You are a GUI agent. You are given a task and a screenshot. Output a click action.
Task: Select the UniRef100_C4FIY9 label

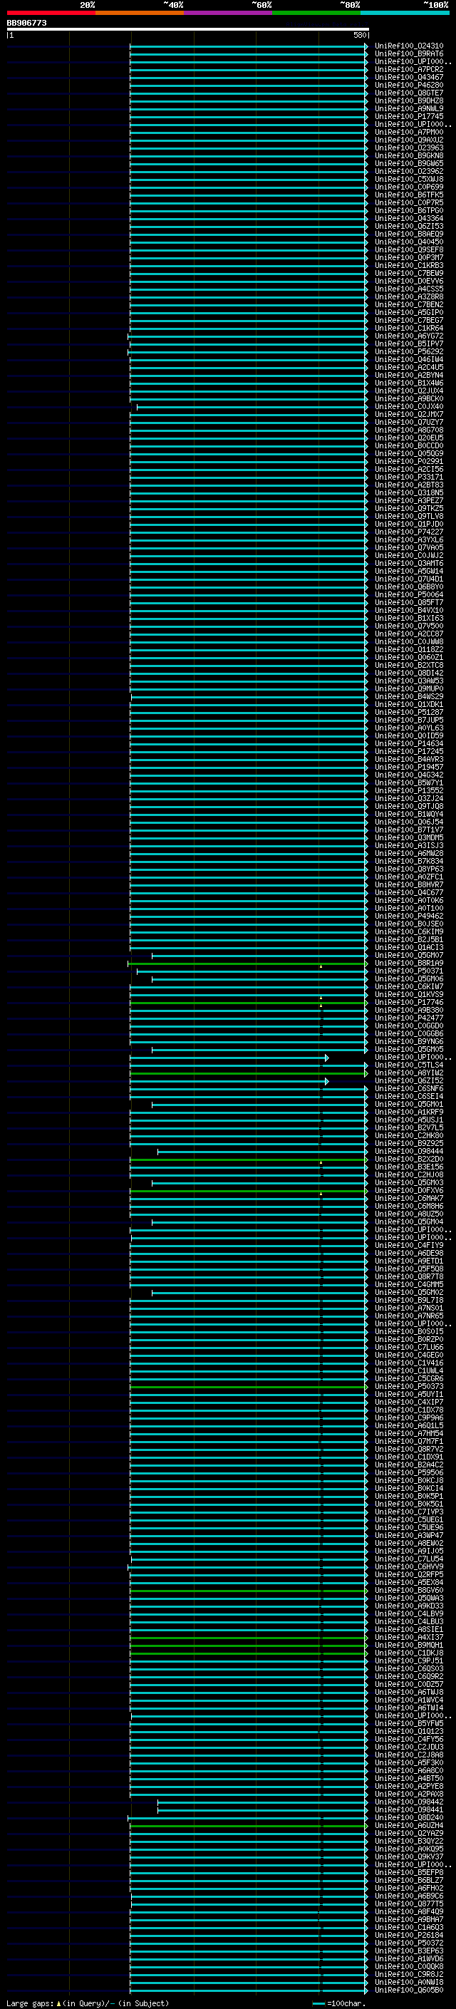coord(409,1246)
